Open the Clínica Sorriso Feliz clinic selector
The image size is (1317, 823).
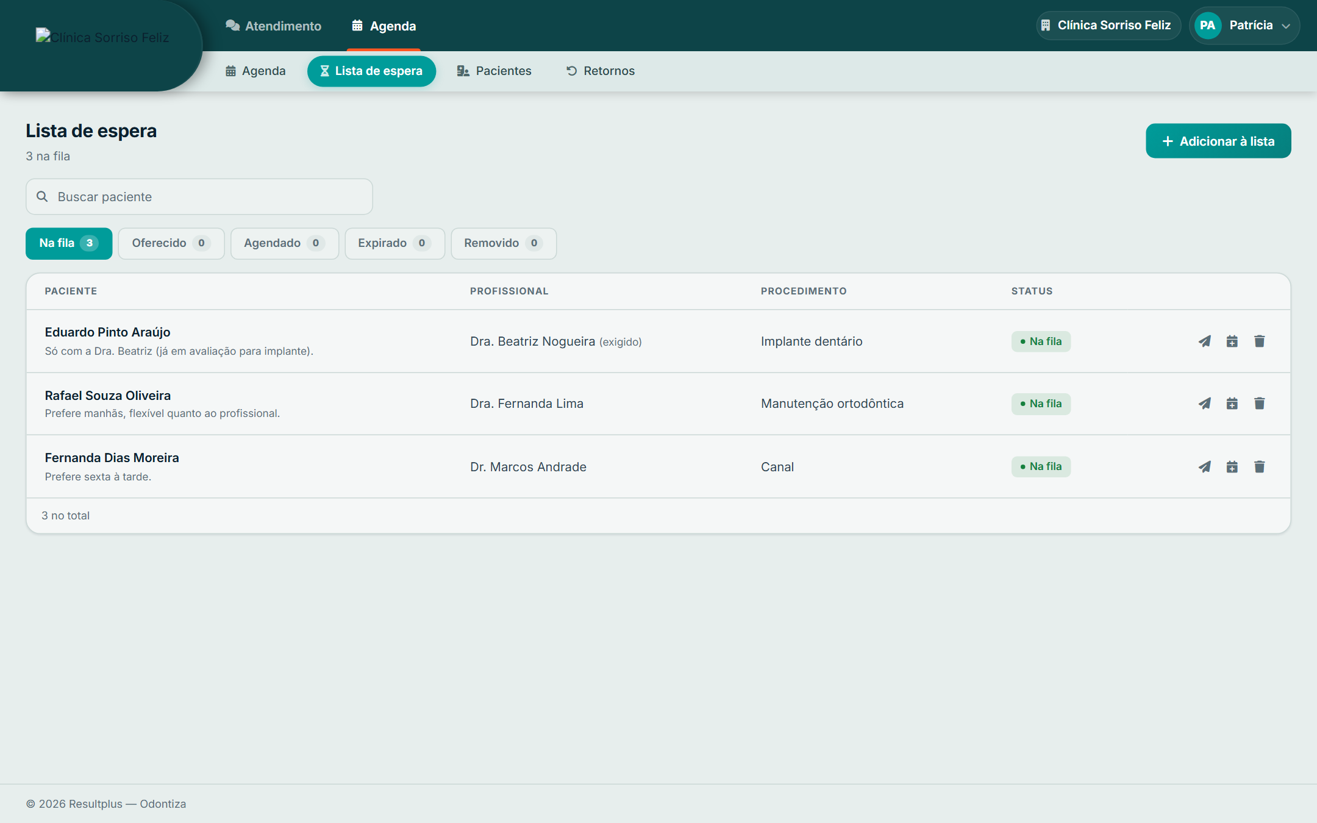click(1108, 26)
